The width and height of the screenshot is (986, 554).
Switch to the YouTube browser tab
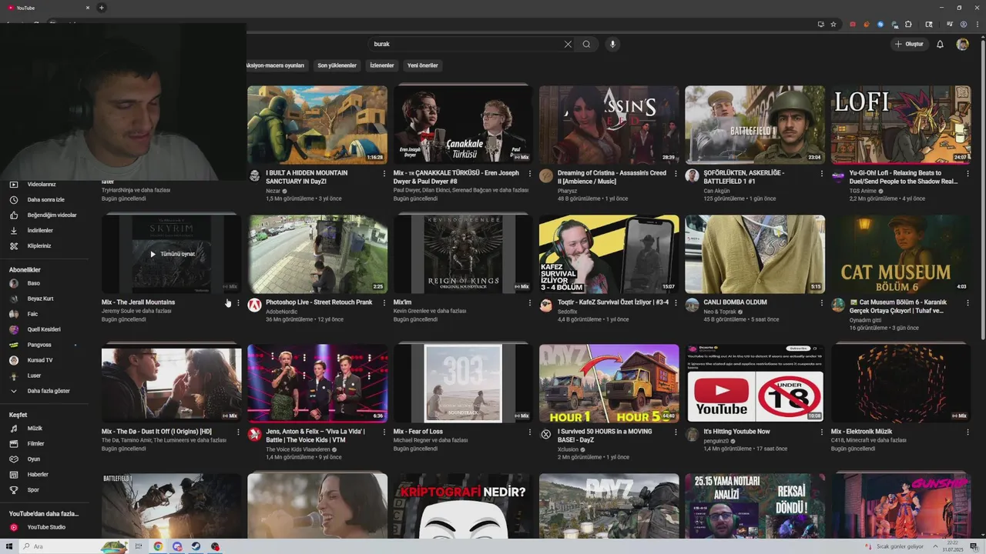pos(46,8)
